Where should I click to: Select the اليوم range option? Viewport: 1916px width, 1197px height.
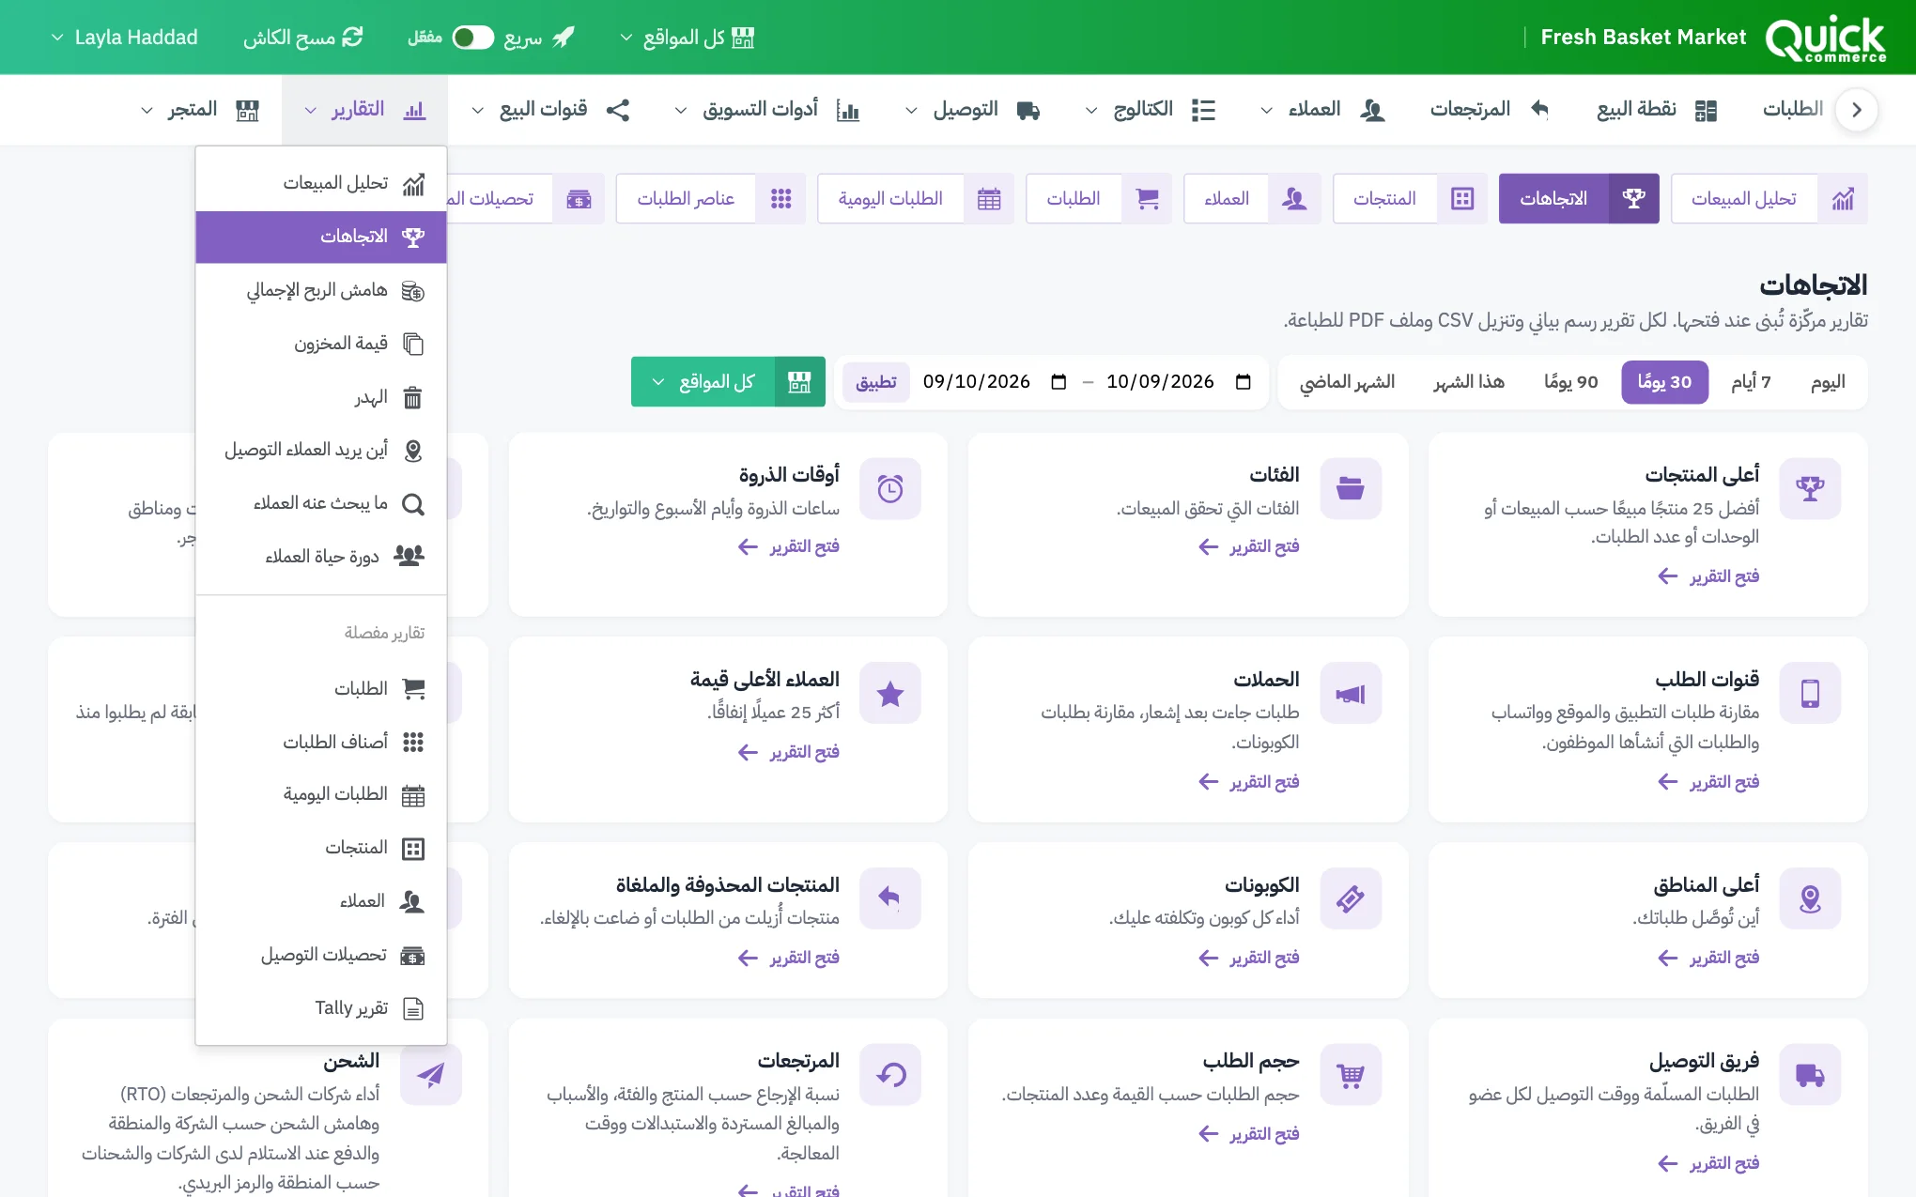pos(1828,382)
